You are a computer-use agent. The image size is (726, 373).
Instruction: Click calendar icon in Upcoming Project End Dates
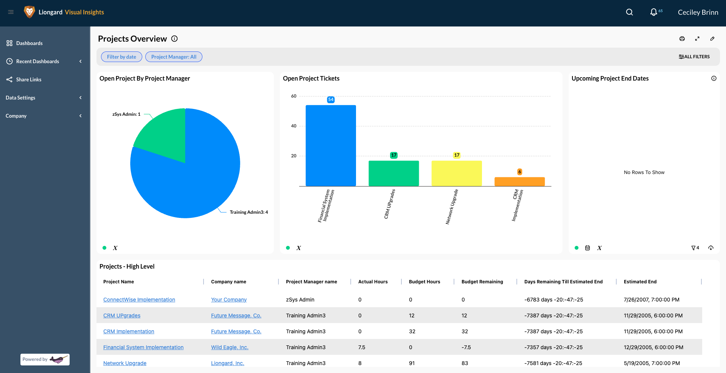click(588, 248)
